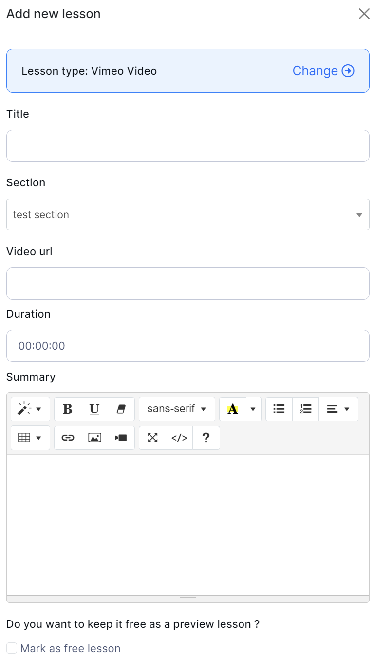The height and width of the screenshot is (661, 374).
Task: Toggle fullscreen mode in the editor
Action: (152, 438)
